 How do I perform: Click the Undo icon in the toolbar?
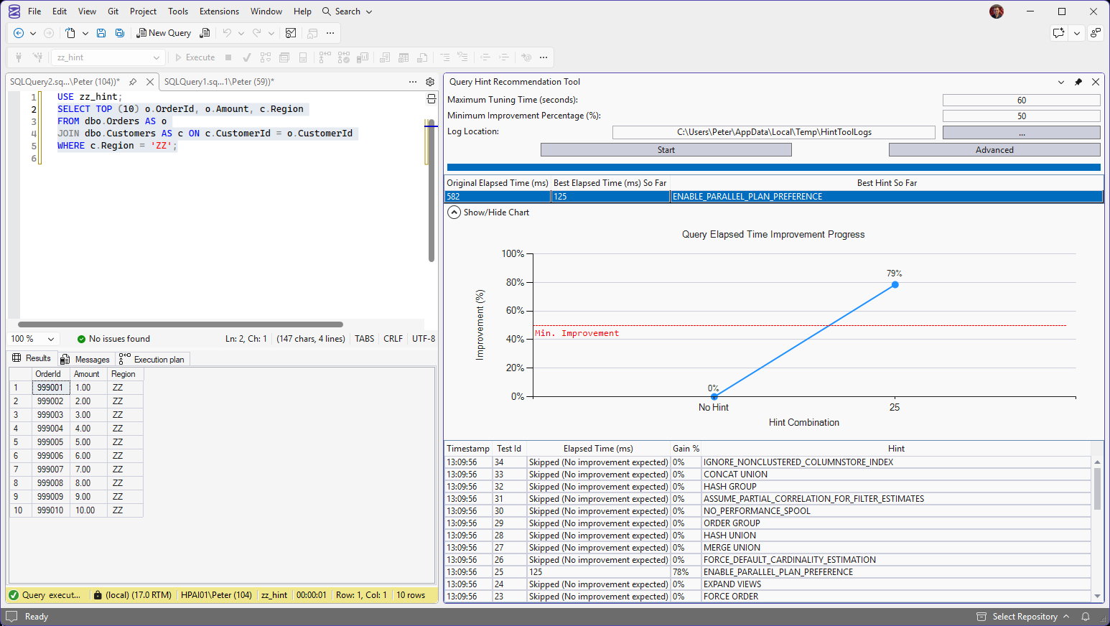pos(227,33)
